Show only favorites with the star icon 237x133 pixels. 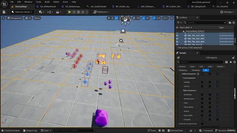tap(231, 62)
